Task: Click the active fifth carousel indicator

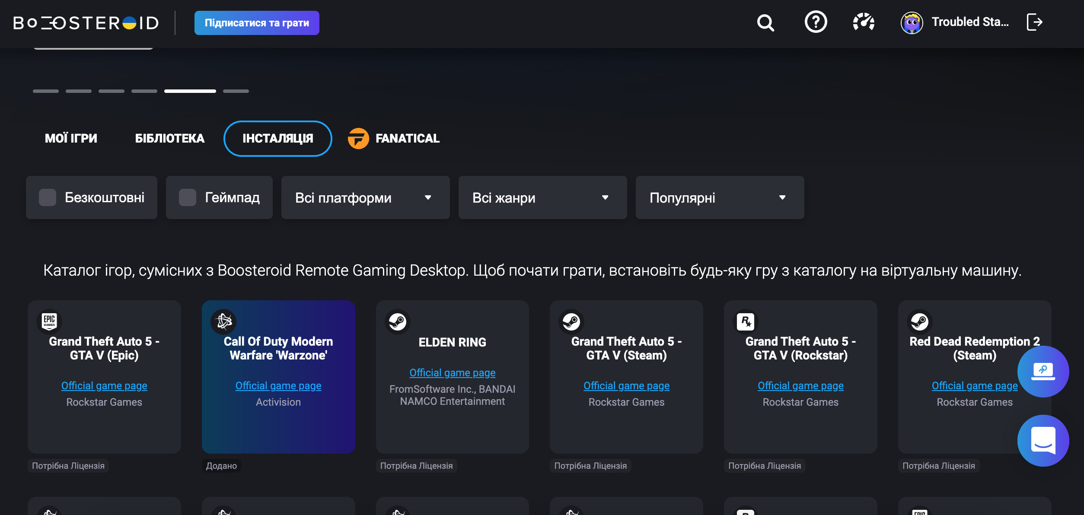Action: 190,91
